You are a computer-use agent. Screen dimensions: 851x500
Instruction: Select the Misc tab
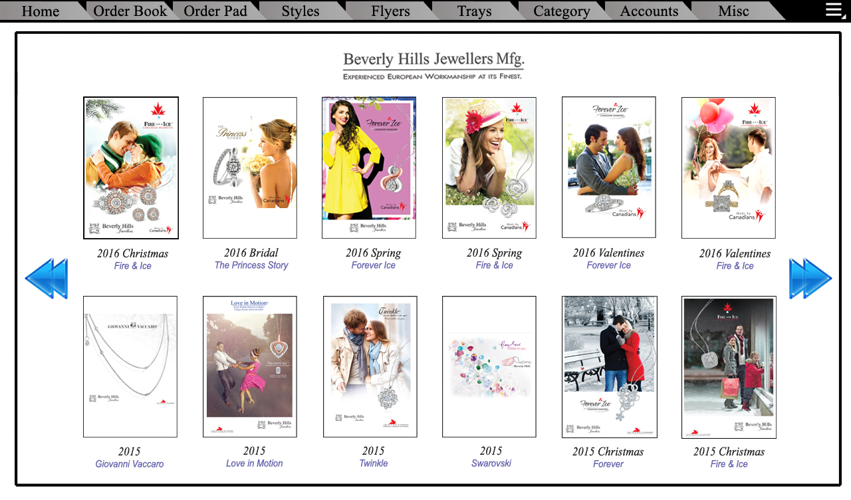[734, 11]
